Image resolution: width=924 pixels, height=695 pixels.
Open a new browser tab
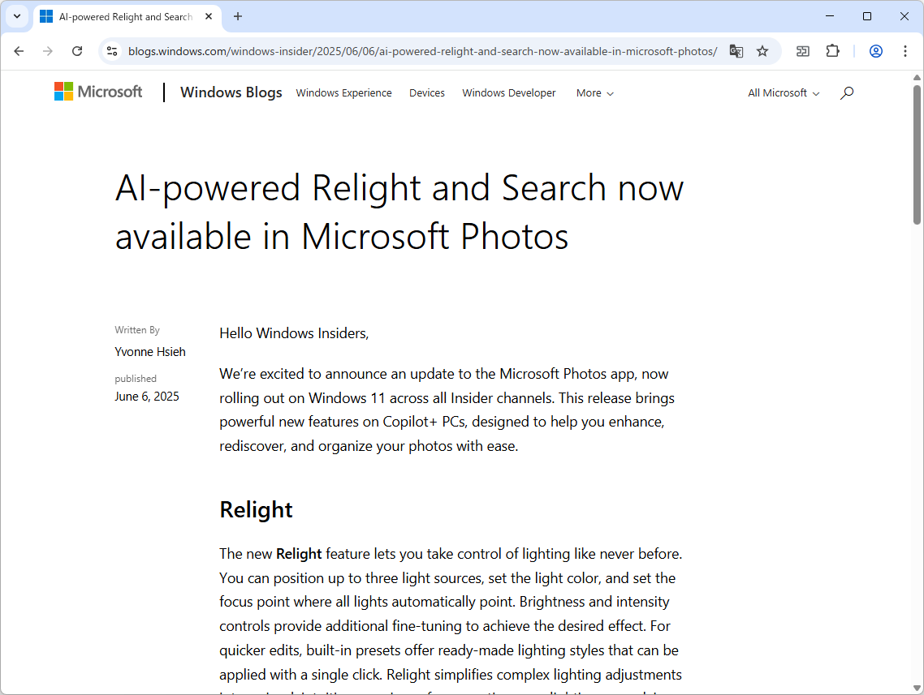coord(238,16)
